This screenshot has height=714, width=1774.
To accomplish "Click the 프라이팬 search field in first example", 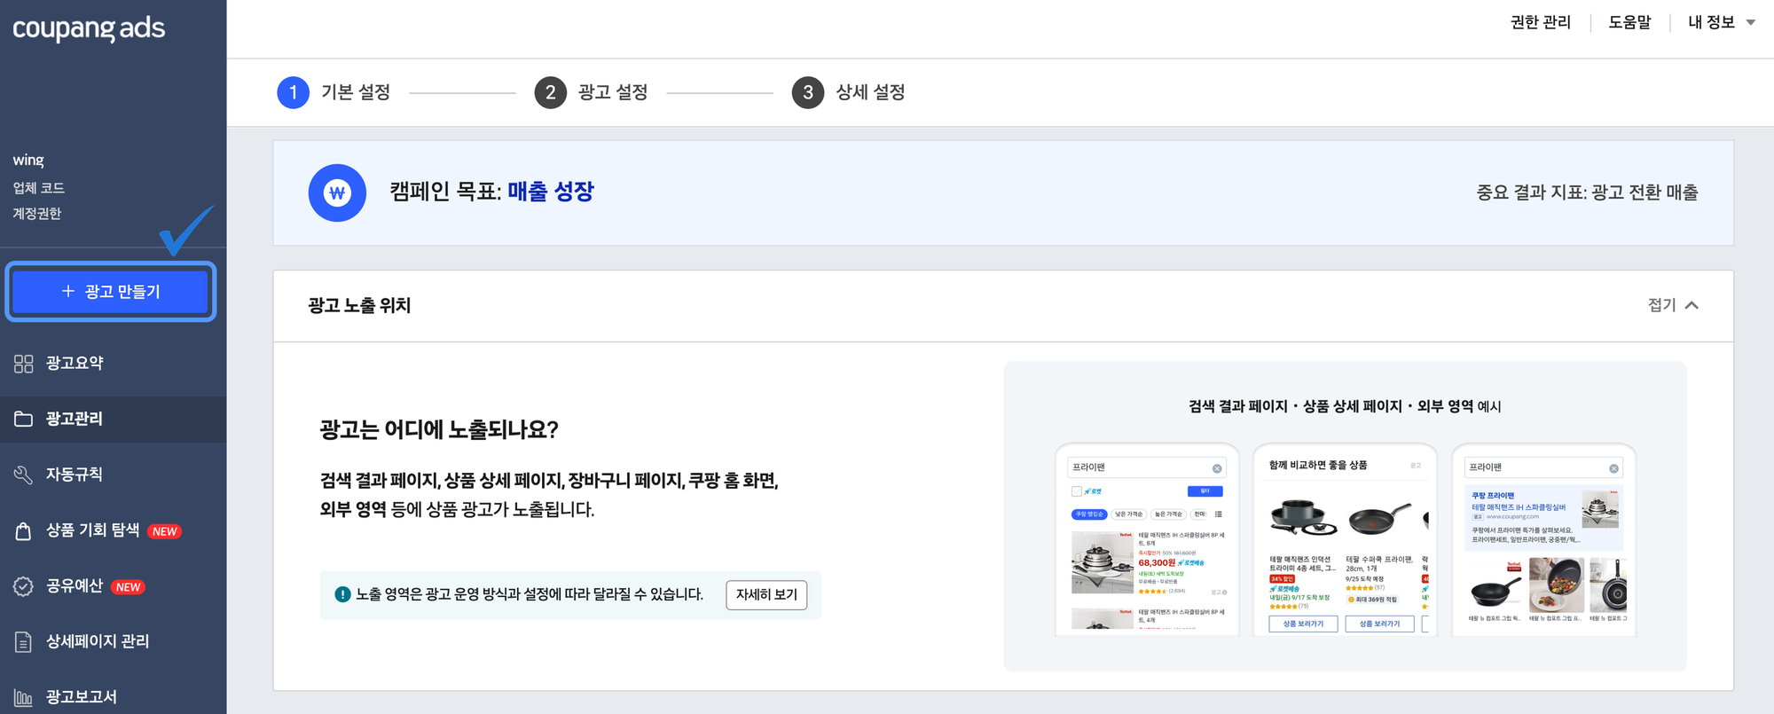I will tap(1148, 467).
